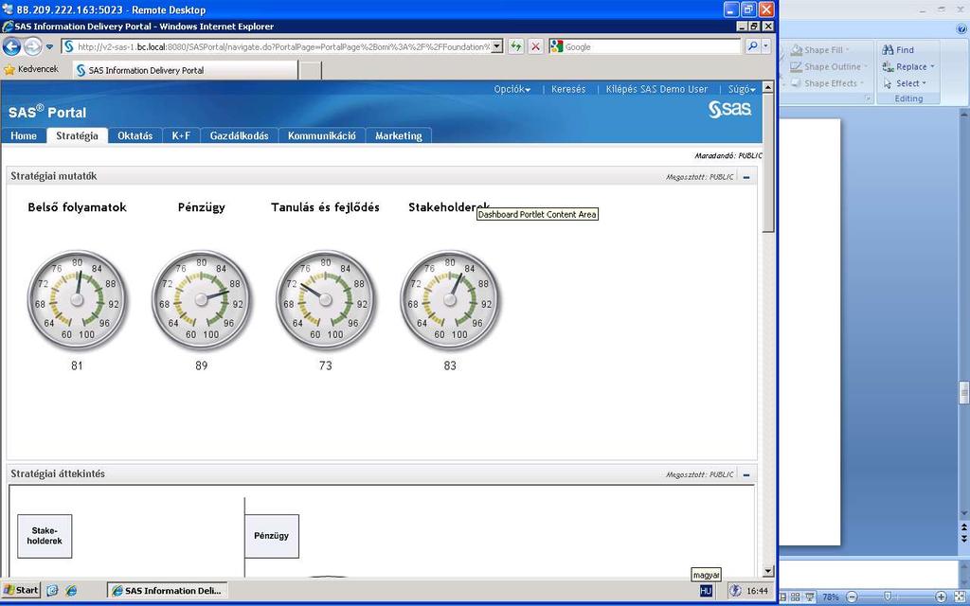The height and width of the screenshot is (606, 970).
Task: Click the fit-to-window icon in Word status bar
Action: [x=960, y=597]
